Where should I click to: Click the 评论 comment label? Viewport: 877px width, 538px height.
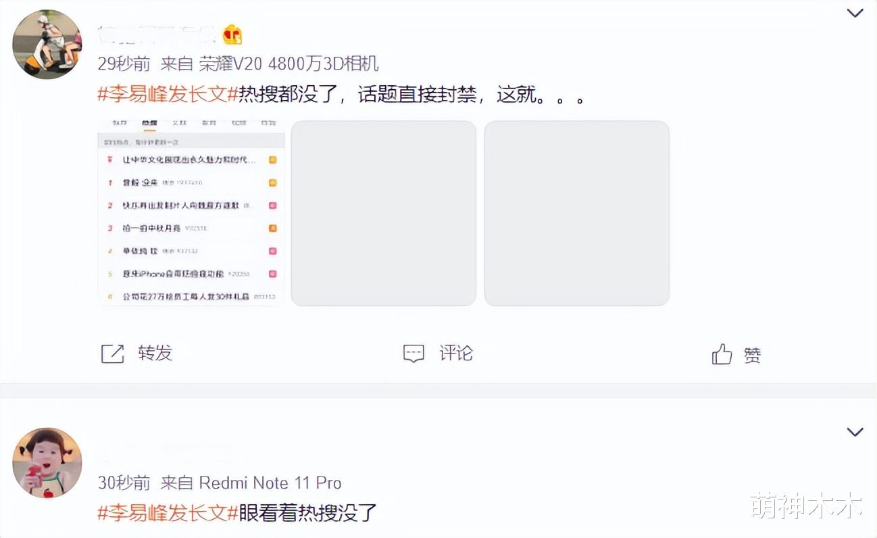click(x=456, y=353)
